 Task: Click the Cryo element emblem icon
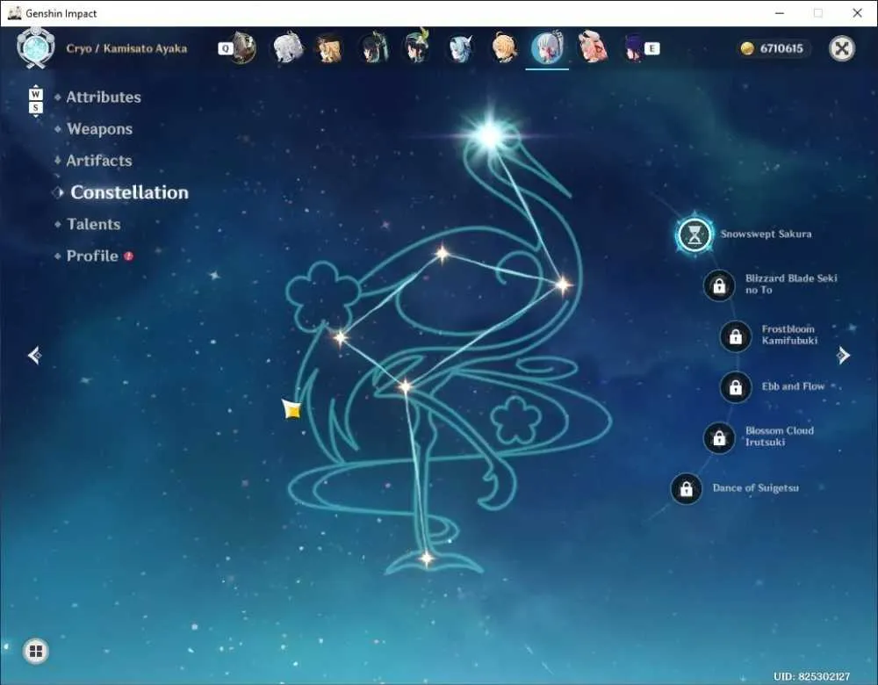coord(35,48)
